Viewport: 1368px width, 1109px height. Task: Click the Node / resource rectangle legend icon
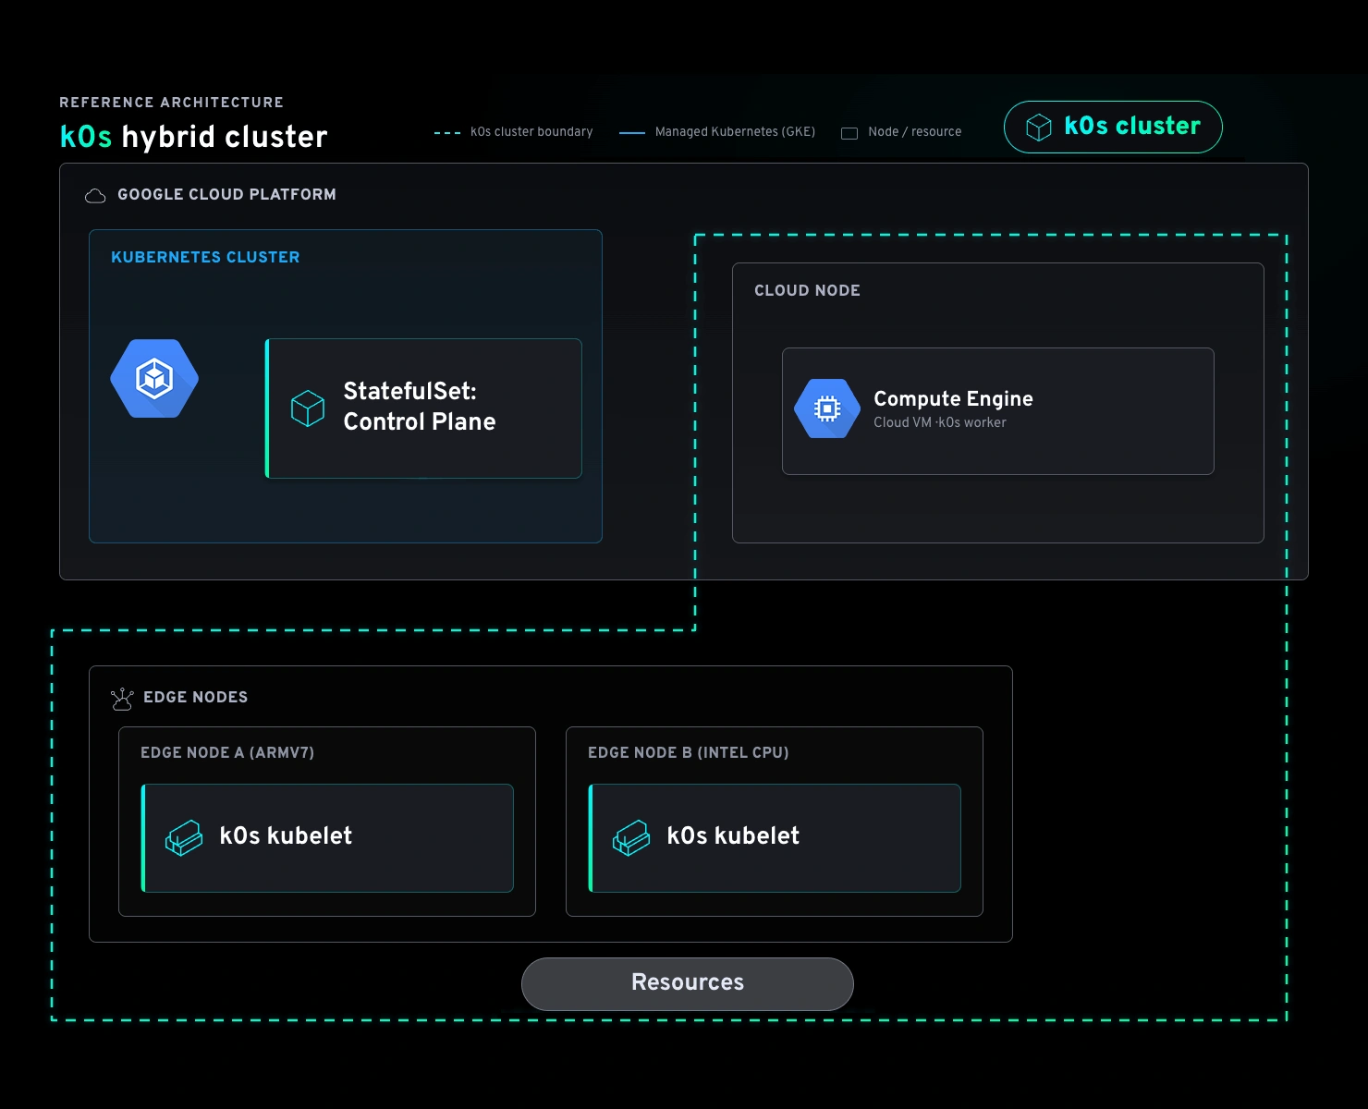click(849, 133)
